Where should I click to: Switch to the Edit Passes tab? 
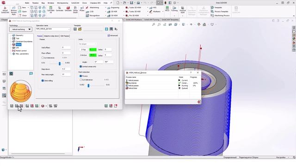[65, 36]
